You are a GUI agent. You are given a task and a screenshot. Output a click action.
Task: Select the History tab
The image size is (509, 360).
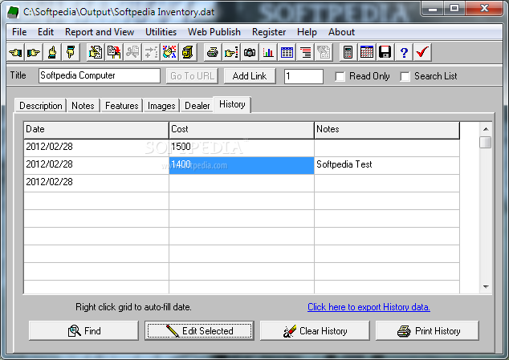click(x=232, y=104)
